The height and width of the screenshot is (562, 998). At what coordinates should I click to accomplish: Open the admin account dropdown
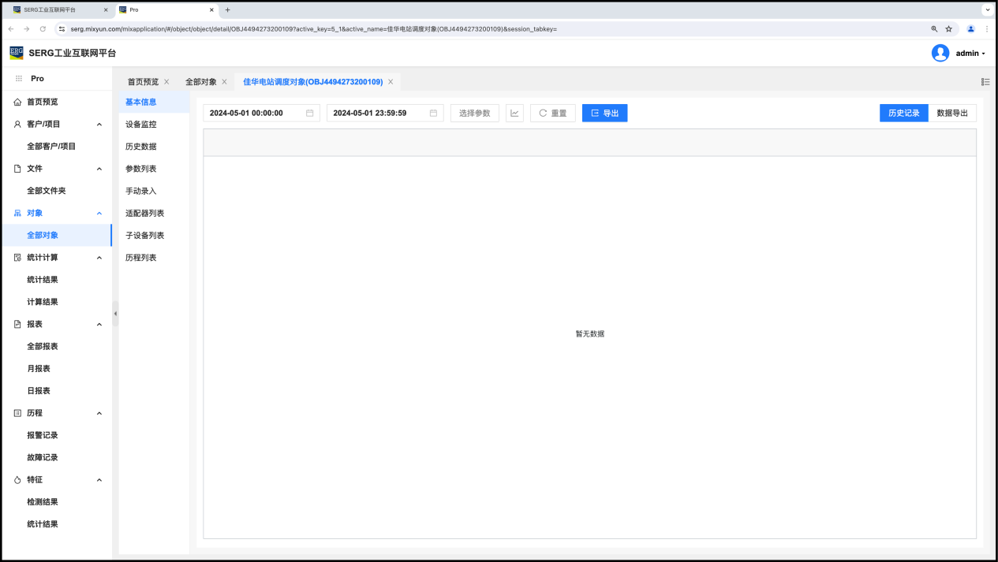(x=970, y=54)
